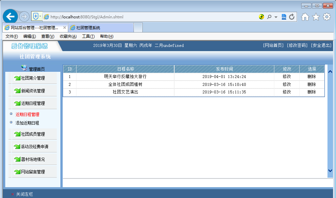Screen dimensions: 336x198
Task: Expand the 器材场地情况 sidebar section
Action: tap(33, 159)
